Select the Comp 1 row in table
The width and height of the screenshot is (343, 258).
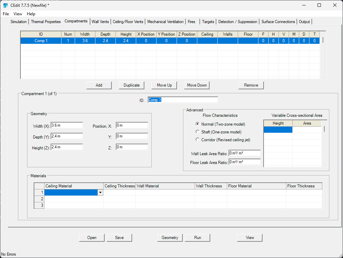click(x=41, y=41)
